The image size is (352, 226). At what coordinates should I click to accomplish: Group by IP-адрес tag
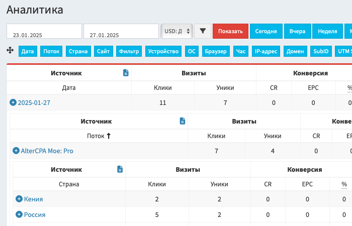click(266, 51)
